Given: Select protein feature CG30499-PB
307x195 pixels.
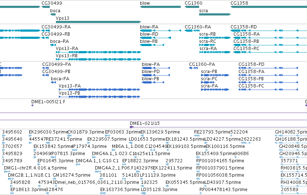Looking at the screenshot, I should 45,75.
